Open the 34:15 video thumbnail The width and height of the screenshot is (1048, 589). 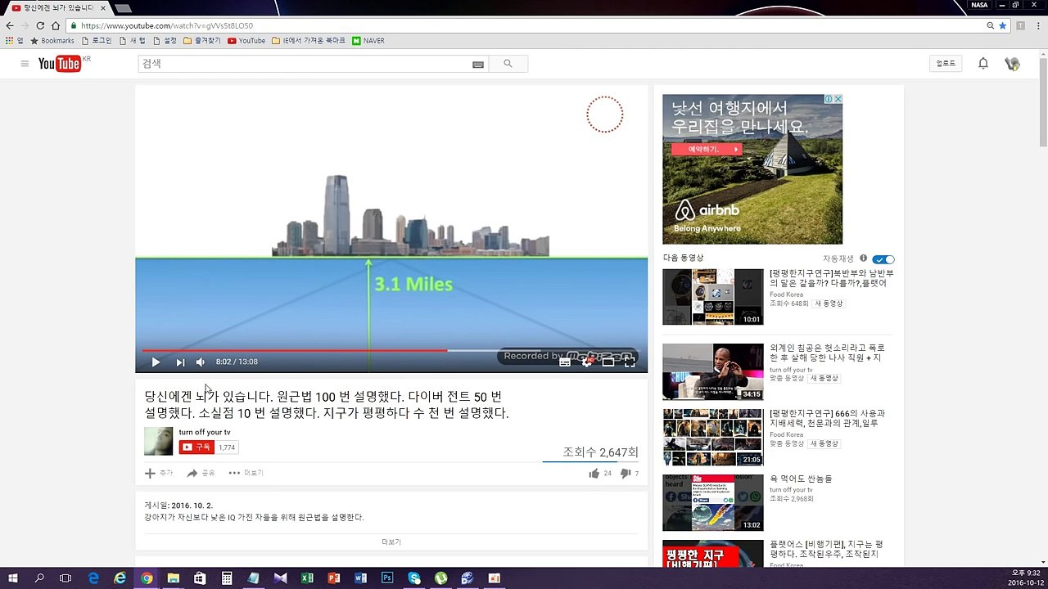pos(713,371)
